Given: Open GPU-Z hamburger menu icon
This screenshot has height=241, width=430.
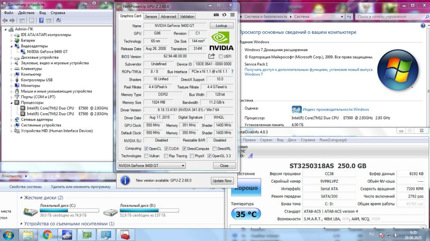Looking at the screenshot, I should tap(233, 15).
